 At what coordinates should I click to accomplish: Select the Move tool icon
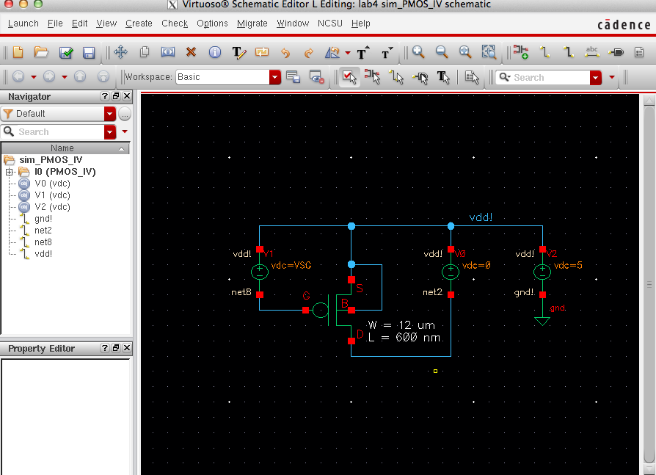121,53
